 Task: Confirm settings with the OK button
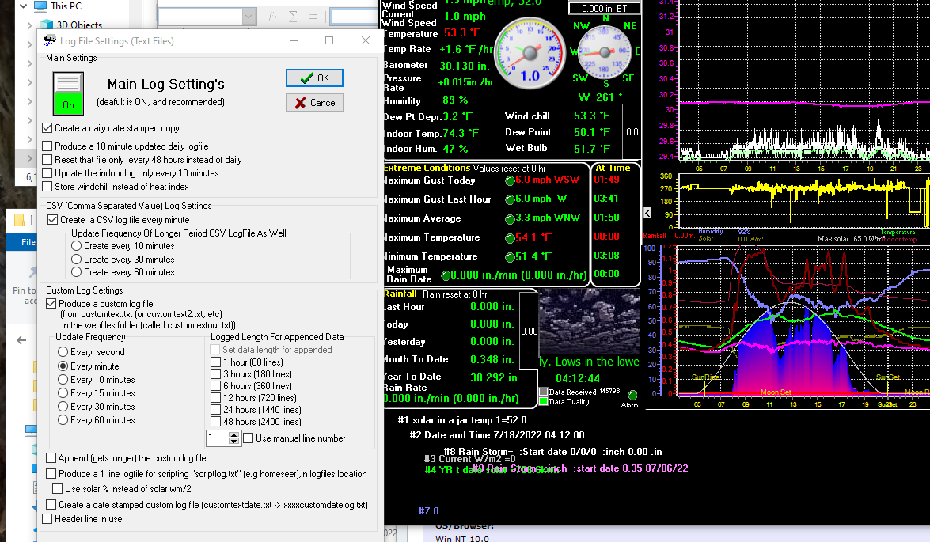tap(314, 78)
